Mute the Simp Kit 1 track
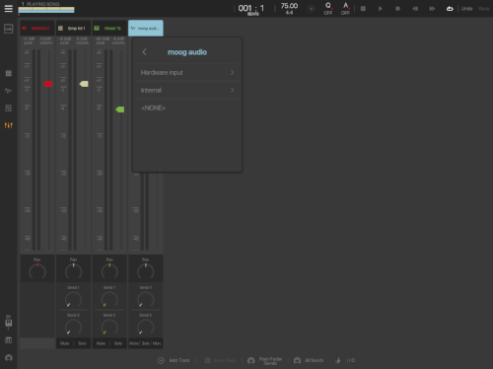Image resolution: width=493 pixels, height=369 pixels. (65, 343)
